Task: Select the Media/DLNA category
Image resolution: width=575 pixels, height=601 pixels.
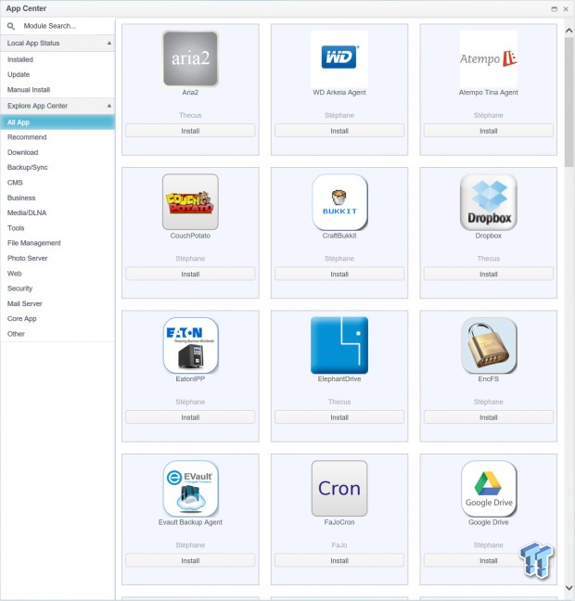Action: coord(27,212)
